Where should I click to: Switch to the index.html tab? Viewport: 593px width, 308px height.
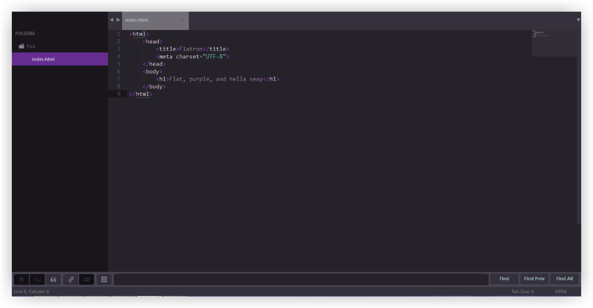(x=155, y=20)
